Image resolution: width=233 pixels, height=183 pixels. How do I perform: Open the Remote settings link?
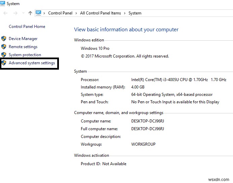pos(23,47)
